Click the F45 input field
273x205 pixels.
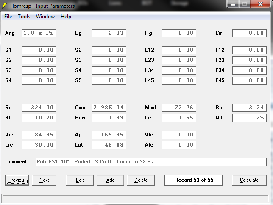[x=249, y=80]
